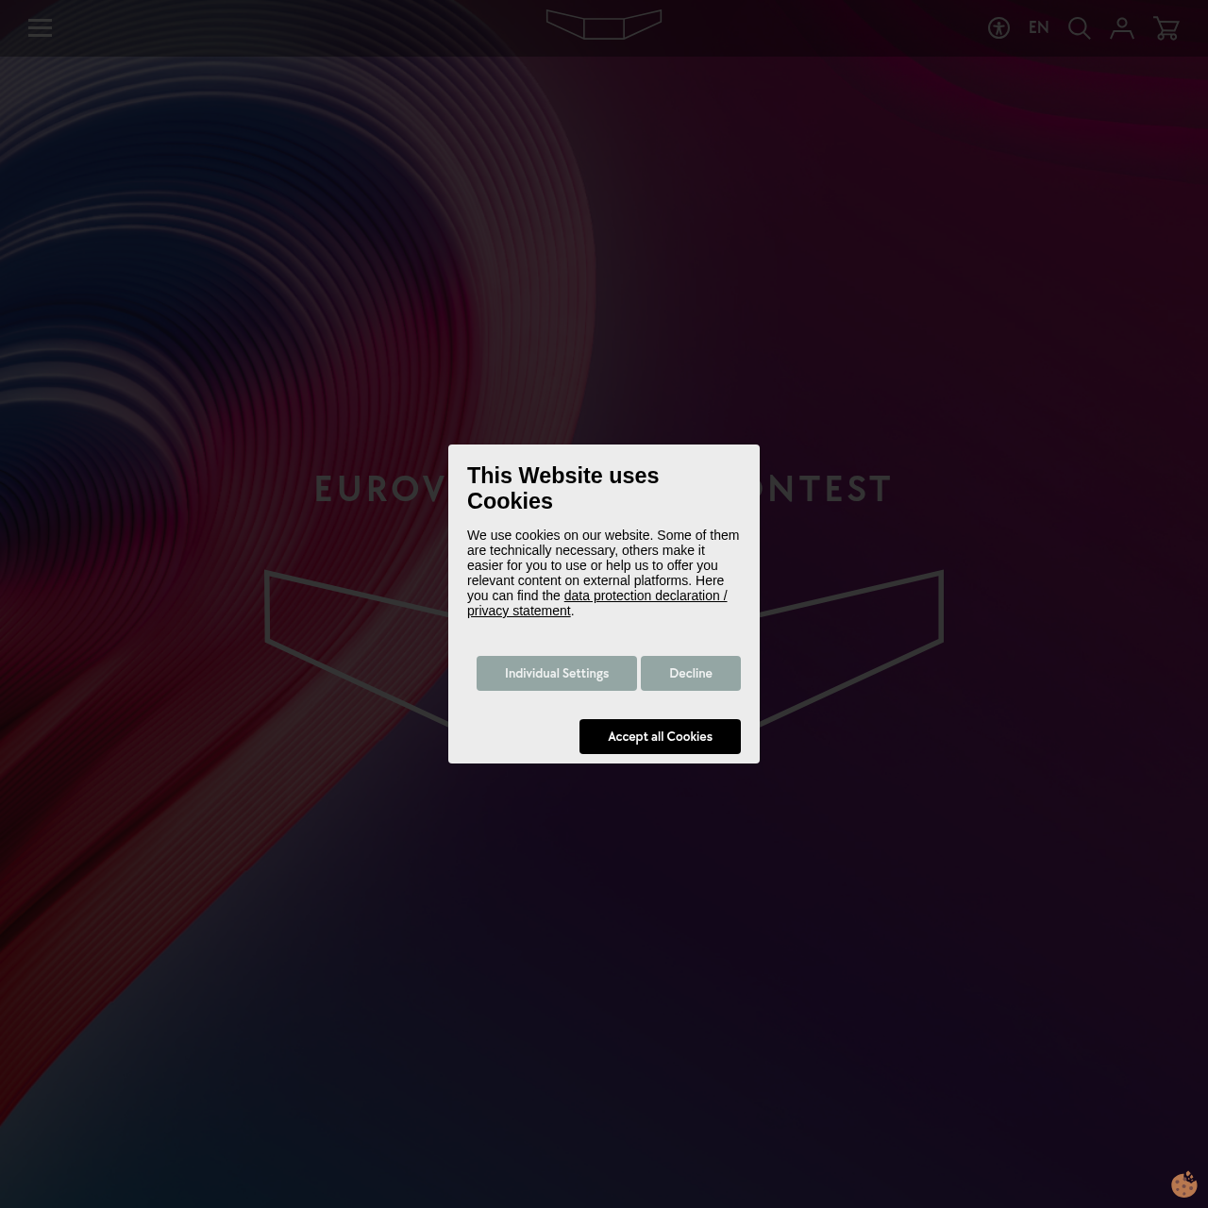View the shopping cart
The image size is (1208, 1208).
click(x=1166, y=28)
